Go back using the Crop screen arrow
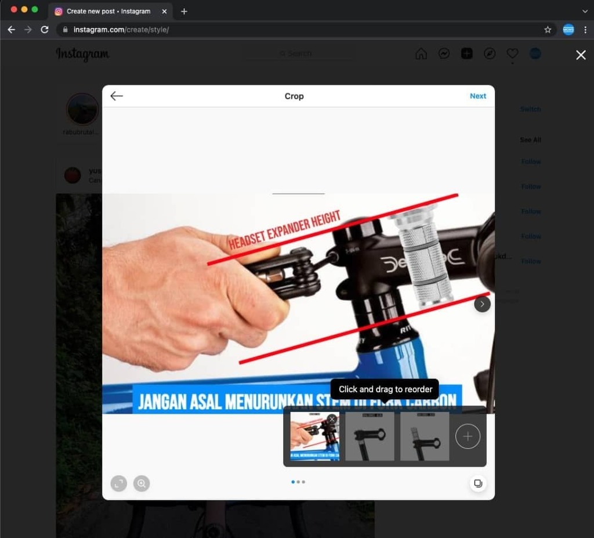The width and height of the screenshot is (594, 538). coord(116,96)
